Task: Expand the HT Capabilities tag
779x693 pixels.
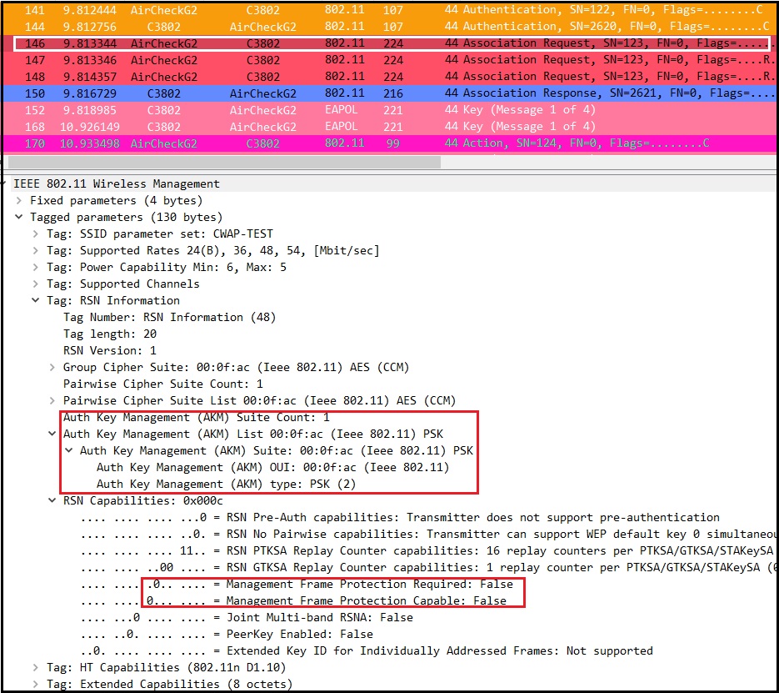Action: click(x=36, y=668)
